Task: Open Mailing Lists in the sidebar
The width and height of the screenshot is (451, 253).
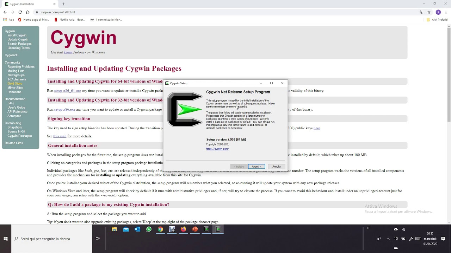Action: coord(16,71)
